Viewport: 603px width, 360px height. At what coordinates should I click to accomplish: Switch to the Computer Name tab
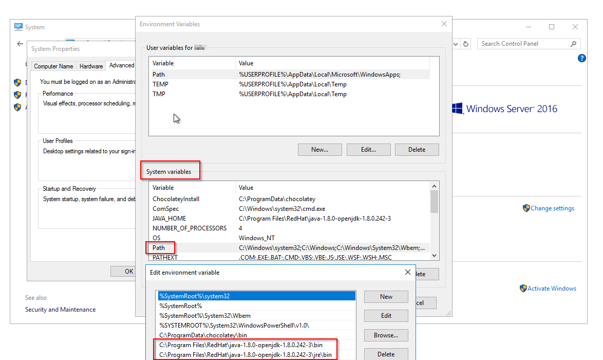coord(53,66)
